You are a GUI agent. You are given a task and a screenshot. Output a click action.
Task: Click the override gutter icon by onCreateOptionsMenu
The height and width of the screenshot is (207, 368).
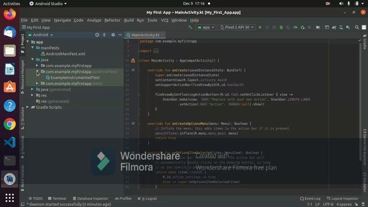pos(133,124)
